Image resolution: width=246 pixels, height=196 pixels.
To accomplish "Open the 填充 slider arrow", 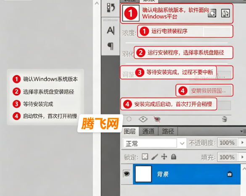I will click(x=242, y=157).
